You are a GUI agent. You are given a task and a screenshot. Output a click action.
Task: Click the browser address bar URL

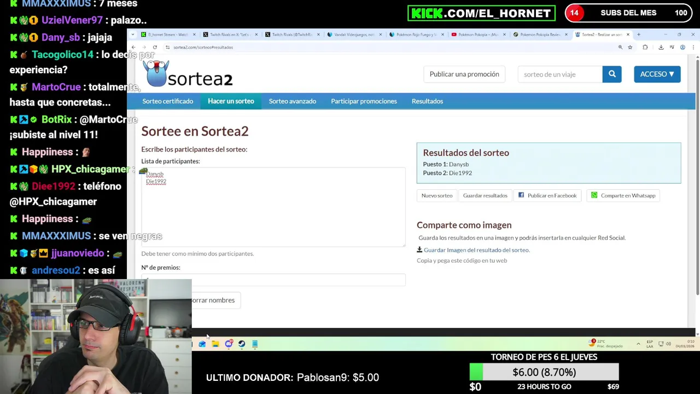click(203, 48)
